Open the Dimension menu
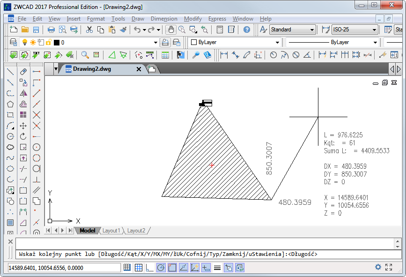 pyautogui.click(x=164, y=19)
